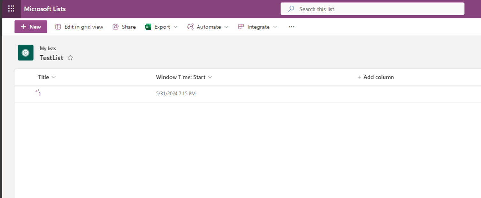The width and height of the screenshot is (481, 198).
Task: Open the Window Time: Start column menu
Action: (184, 77)
